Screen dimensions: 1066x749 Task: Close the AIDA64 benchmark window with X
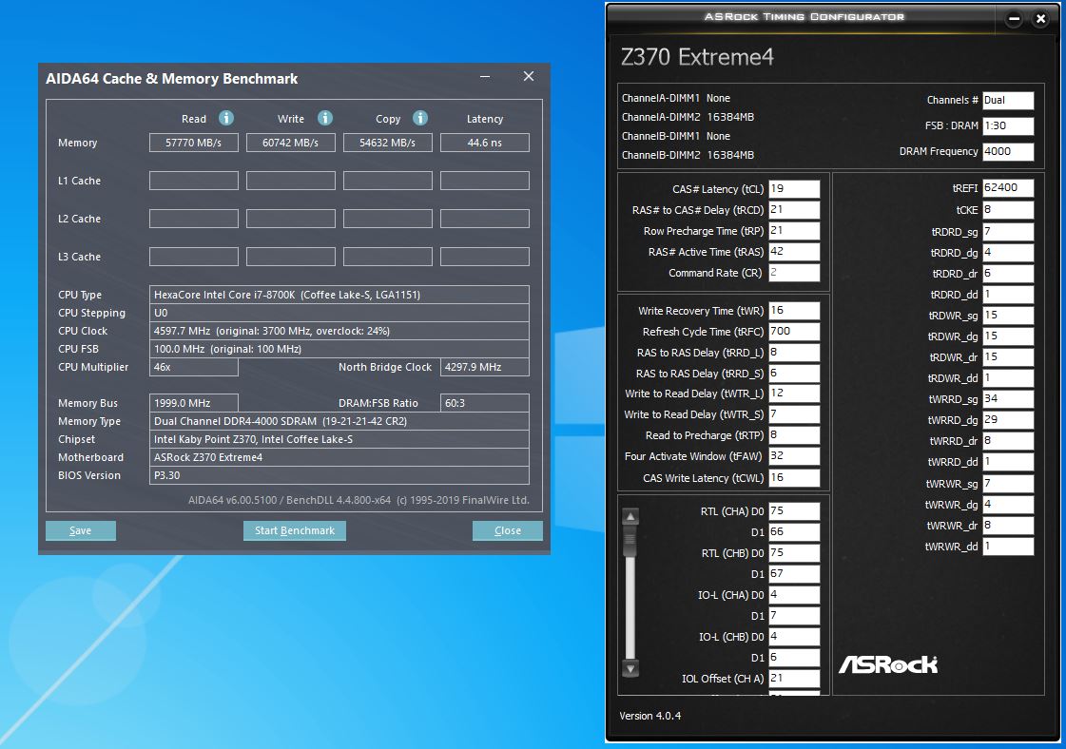click(x=528, y=76)
